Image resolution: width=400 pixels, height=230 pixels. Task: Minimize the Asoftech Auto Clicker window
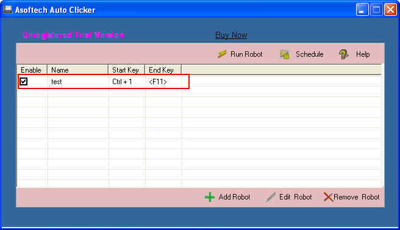coord(362,10)
